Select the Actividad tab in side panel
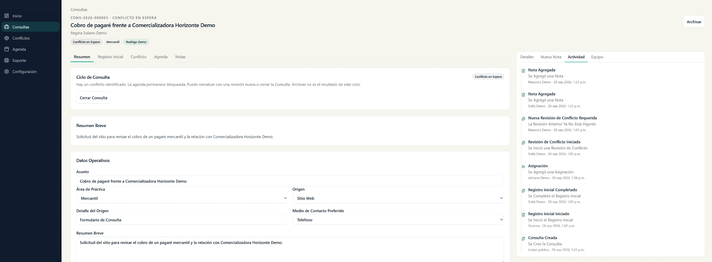 click(576, 57)
